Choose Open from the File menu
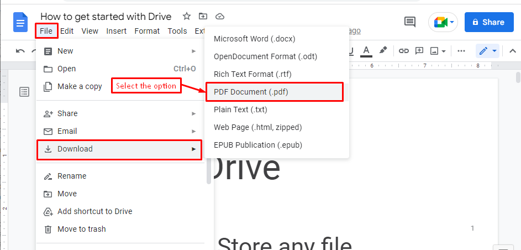The width and height of the screenshot is (521, 250). [x=120, y=69]
